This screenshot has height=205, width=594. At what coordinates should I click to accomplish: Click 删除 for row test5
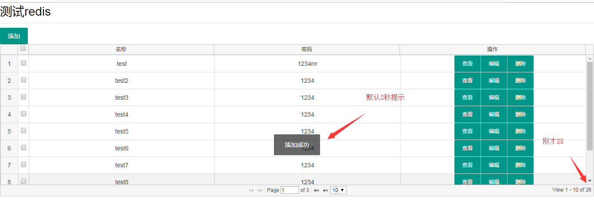pyautogui.click(x=521, y=131)
